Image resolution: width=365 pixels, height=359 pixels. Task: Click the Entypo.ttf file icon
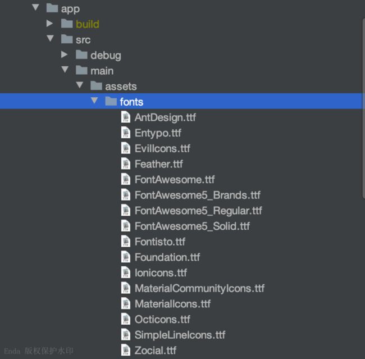pyautogui.click(x=126, y=133)
